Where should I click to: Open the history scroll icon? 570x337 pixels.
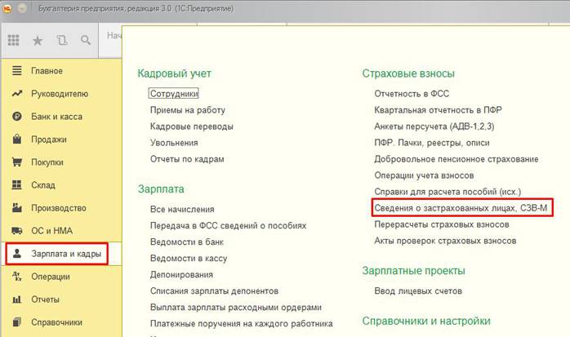click(62, 39)
